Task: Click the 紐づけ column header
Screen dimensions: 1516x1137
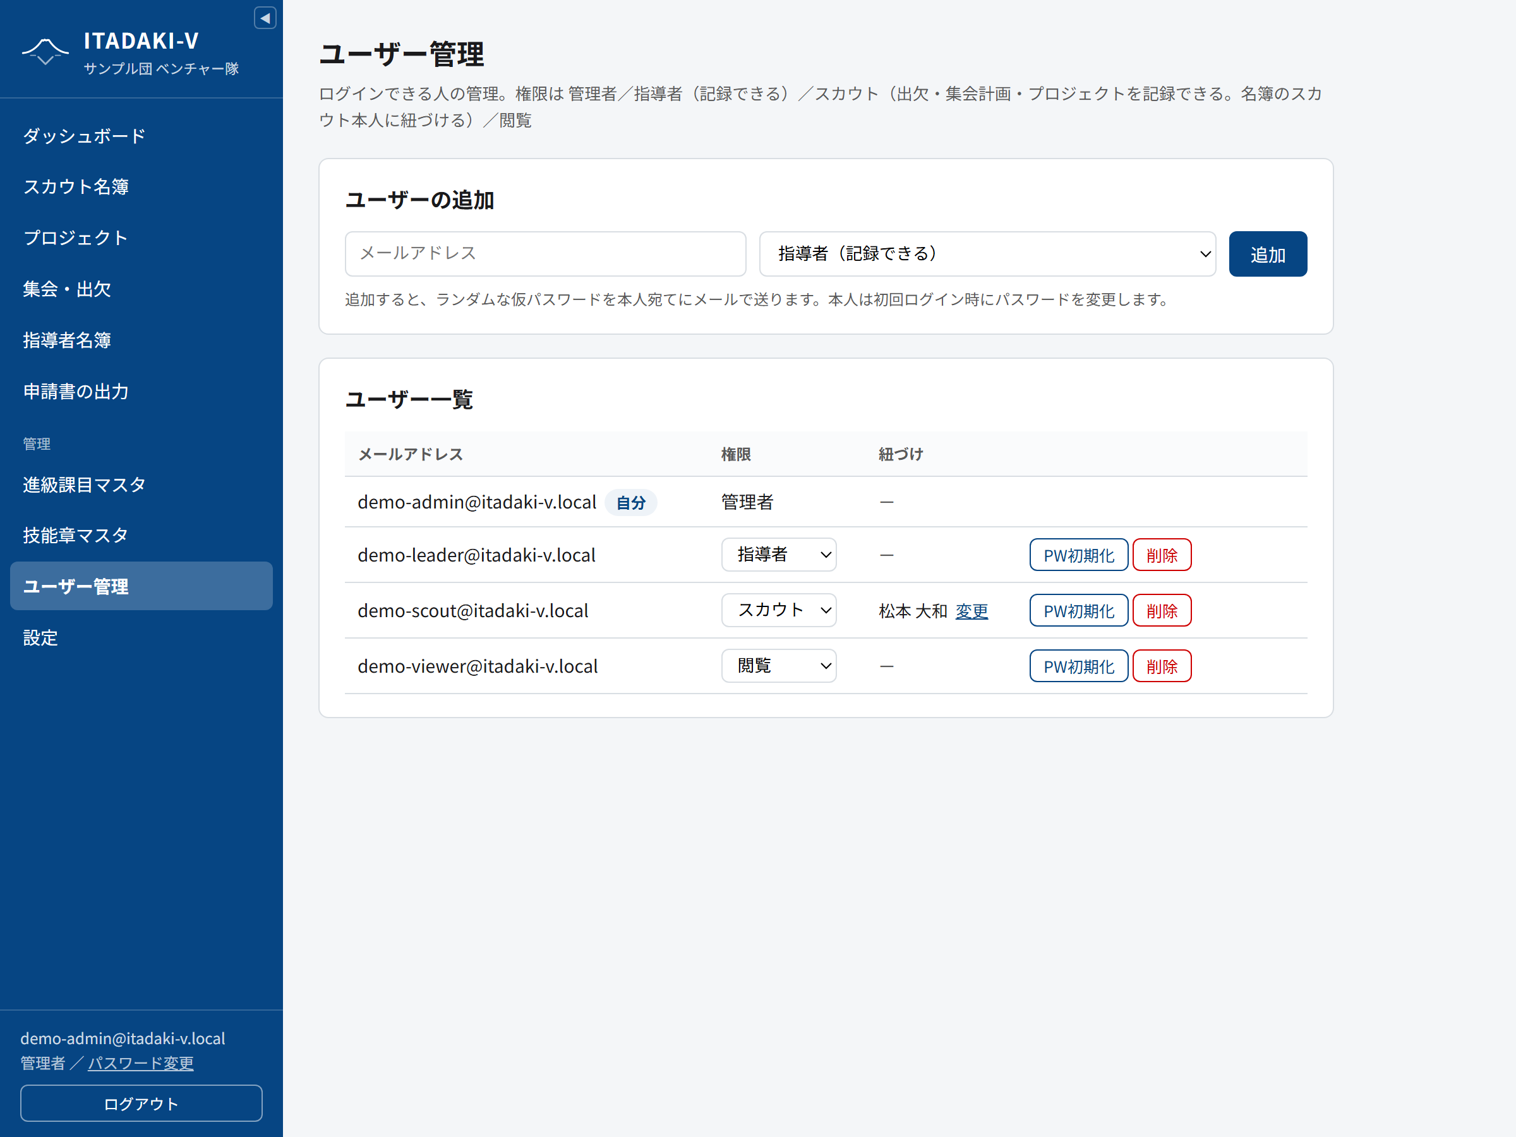Action: coord(901,454)
